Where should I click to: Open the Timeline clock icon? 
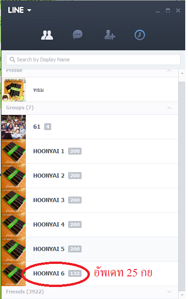click(x=140, y=35)
